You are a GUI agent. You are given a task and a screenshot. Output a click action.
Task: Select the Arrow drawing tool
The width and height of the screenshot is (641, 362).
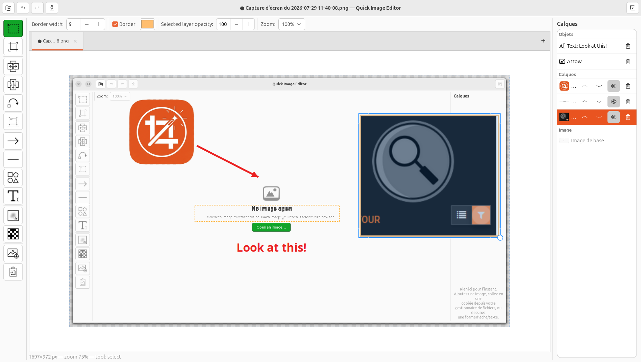pyautogui.click(x=13, y=141)
